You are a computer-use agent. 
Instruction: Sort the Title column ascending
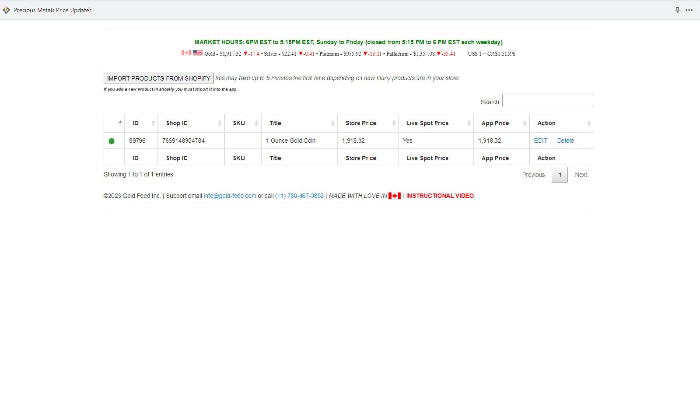(x=332, y=123)
